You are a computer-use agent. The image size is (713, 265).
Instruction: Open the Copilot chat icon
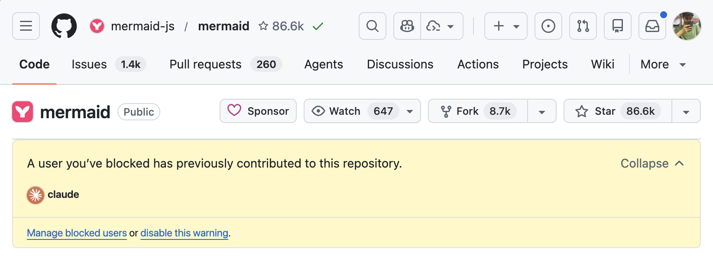pos(407,26)
